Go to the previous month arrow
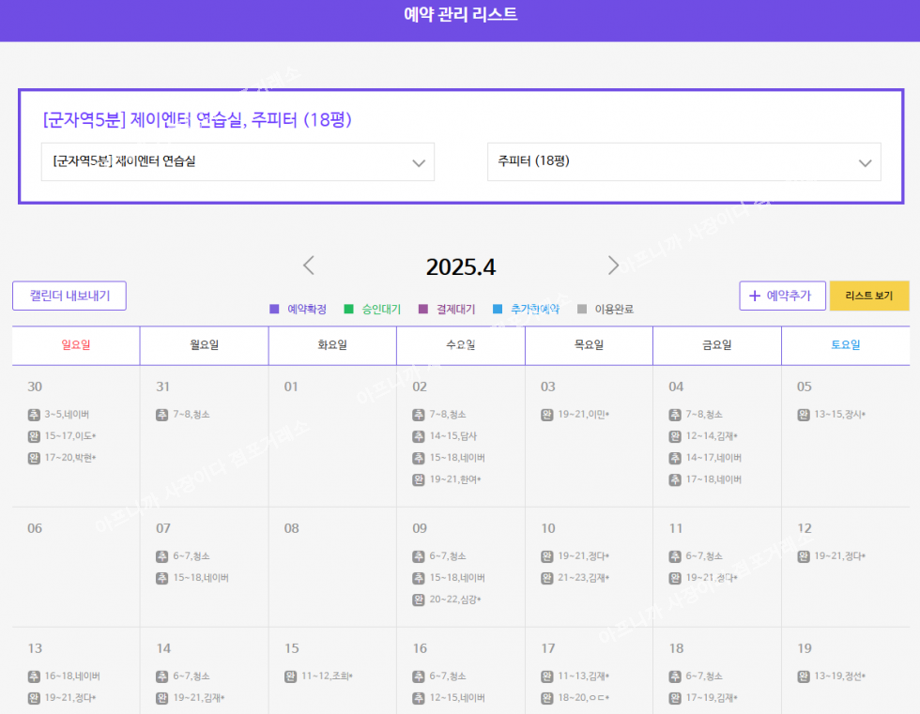 pyautogui.click(x=309, y=266)
